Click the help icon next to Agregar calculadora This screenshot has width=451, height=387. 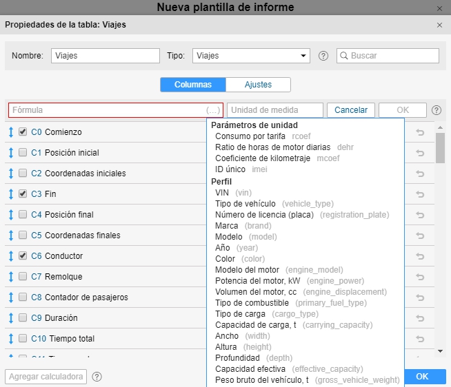click(97, 377)
